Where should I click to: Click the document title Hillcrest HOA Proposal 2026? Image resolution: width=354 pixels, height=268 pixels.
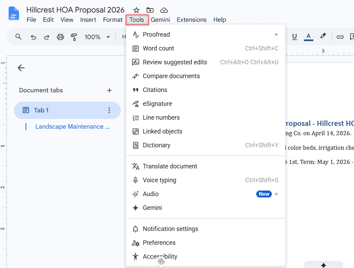click(x=75, y=10)
